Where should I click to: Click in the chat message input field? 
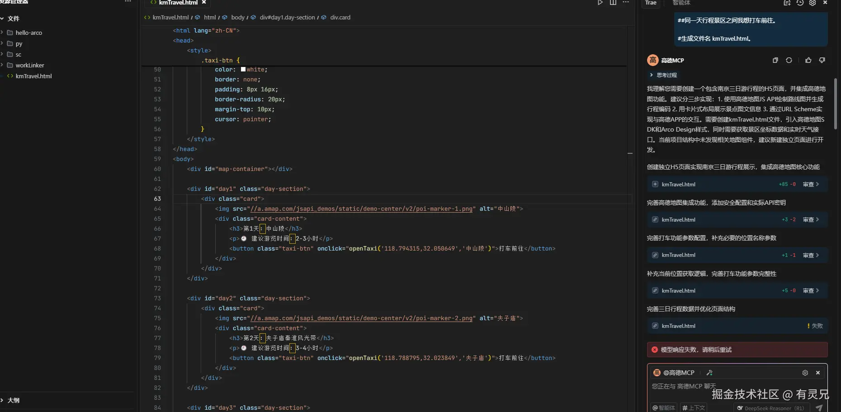[x=737, y=390]
